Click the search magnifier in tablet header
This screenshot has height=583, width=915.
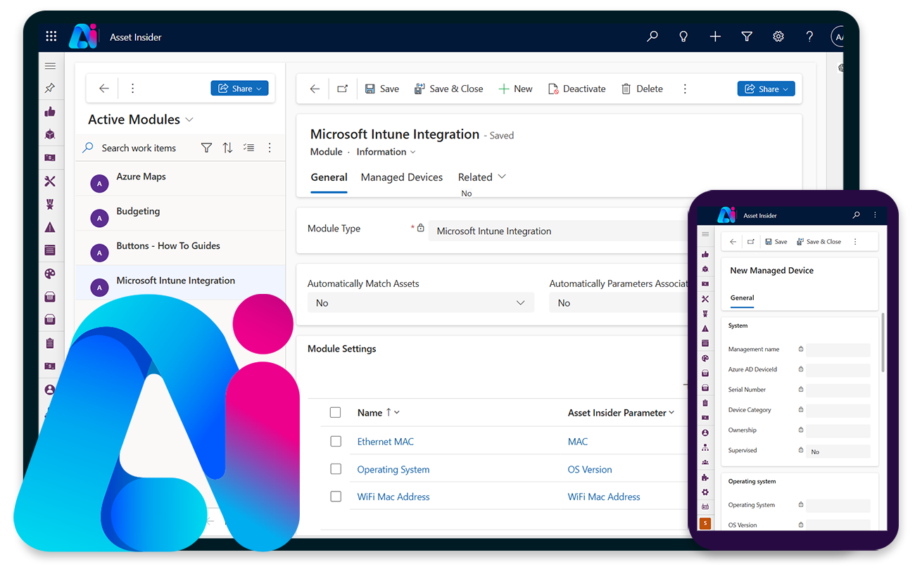coord(652,37)
